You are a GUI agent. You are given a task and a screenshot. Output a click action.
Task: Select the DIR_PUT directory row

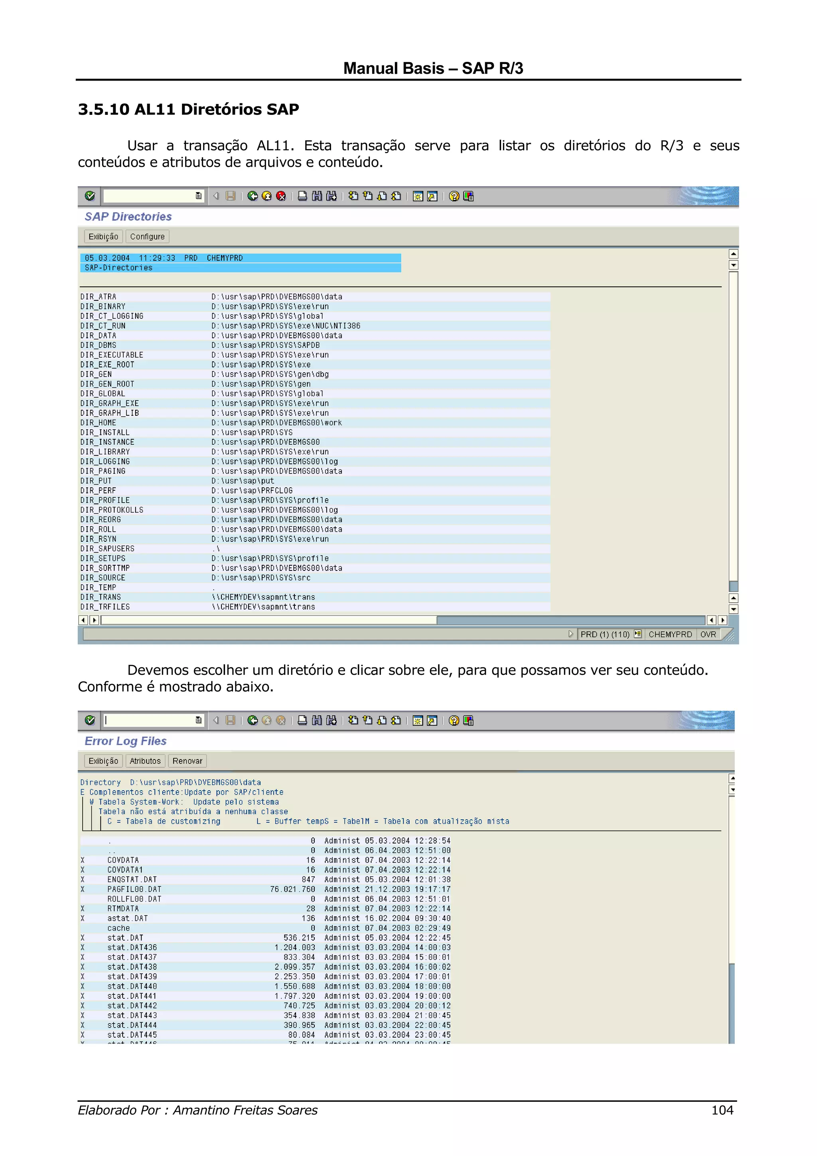[315, 481]
